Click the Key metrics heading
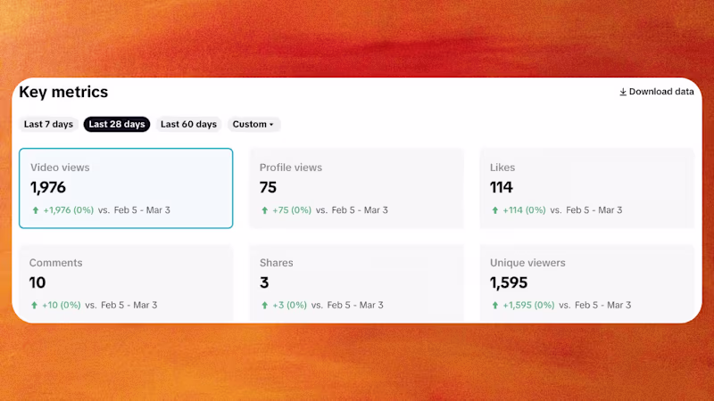The width and height of the screenshot is (714, 401). [63, 92]
